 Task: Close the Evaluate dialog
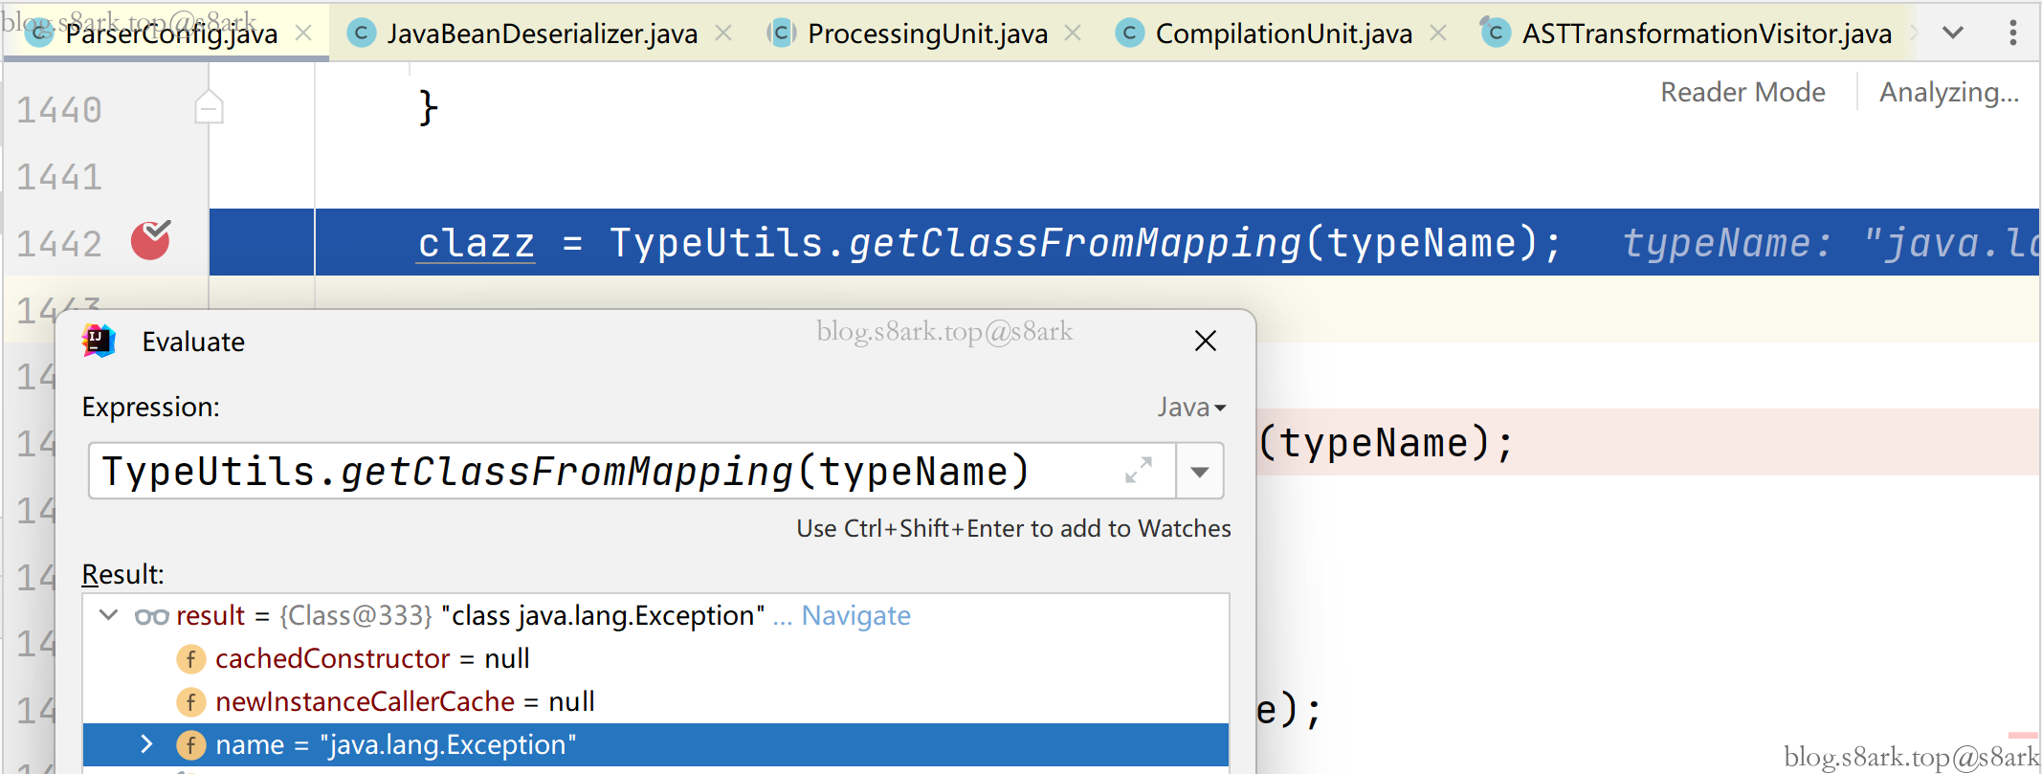tap(1206, 341)
